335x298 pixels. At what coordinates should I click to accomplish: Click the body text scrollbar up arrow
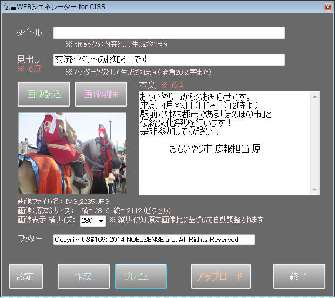point(315,96)
